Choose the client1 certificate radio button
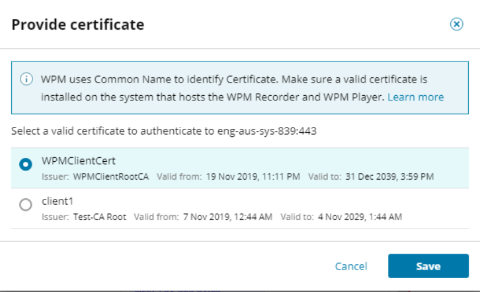 [x=26, y=205]
